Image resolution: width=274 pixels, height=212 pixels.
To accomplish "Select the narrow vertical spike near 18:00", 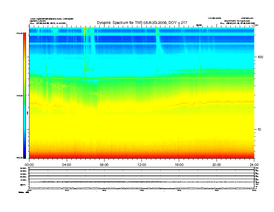I will point(200,65).
